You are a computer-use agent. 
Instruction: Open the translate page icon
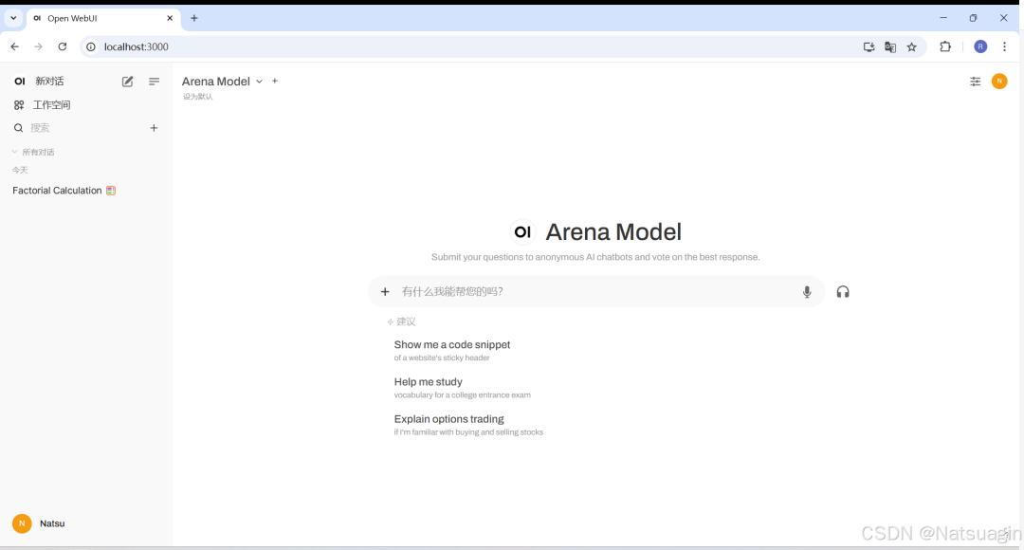point(890,47)
